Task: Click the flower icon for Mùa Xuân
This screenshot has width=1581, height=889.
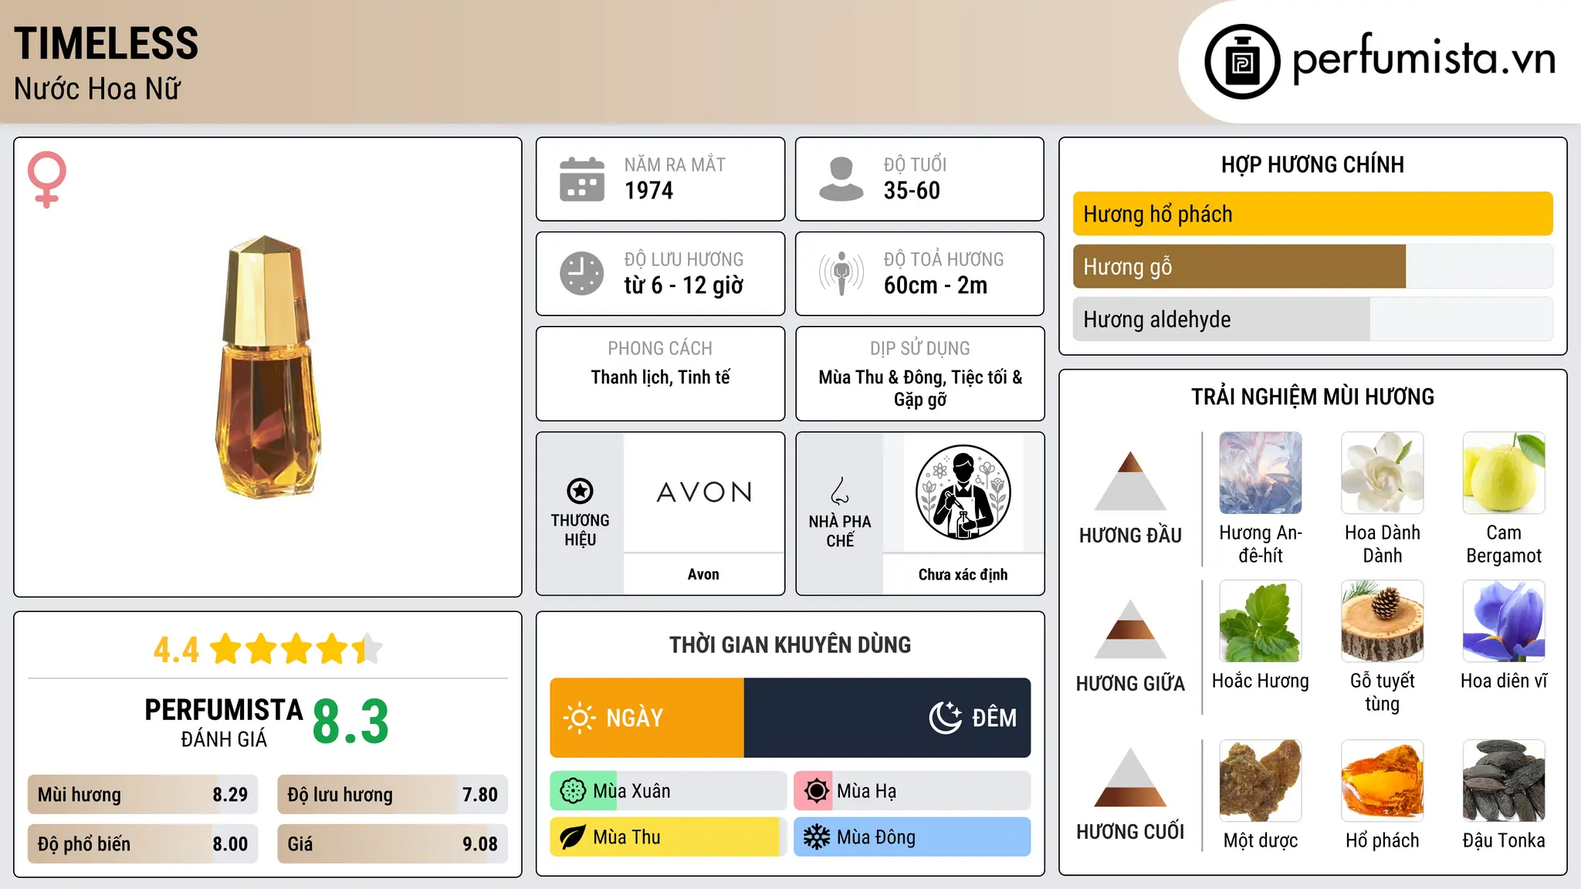Action: click(x=573, y=791)
